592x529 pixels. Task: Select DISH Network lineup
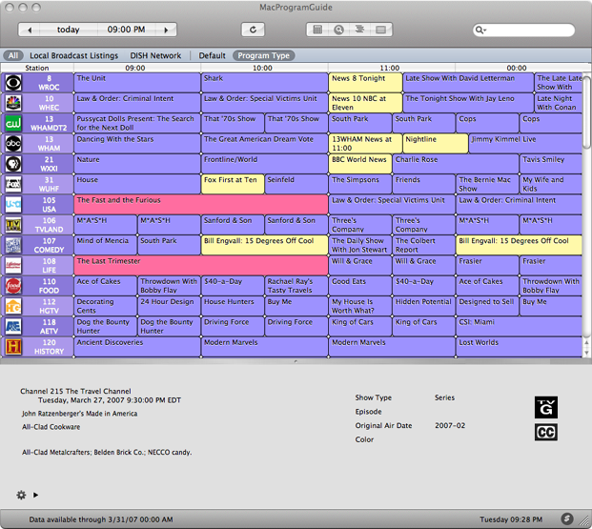click(155, 55)
